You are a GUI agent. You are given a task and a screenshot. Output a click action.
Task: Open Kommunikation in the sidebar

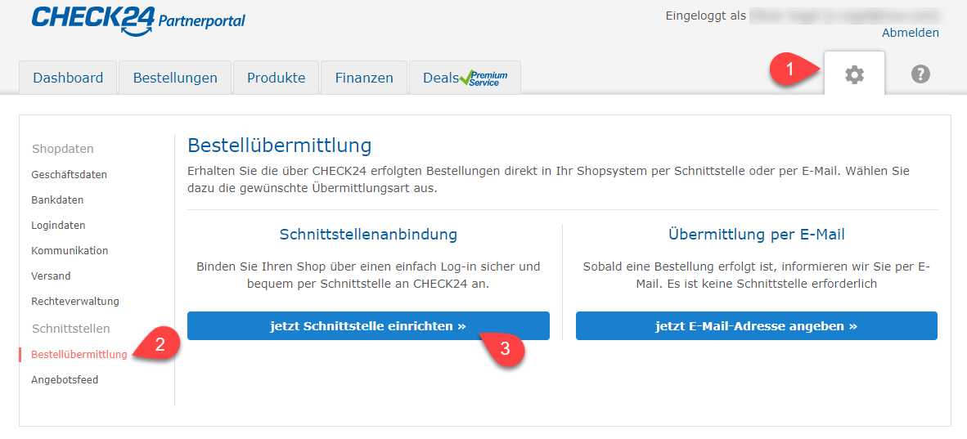(70, 250)
